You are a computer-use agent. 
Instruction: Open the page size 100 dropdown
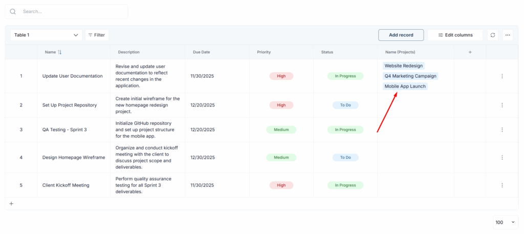[x=505, y=222]
